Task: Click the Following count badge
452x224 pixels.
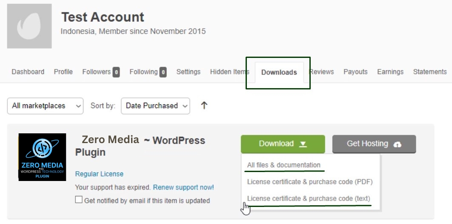Action: point(163,72)
